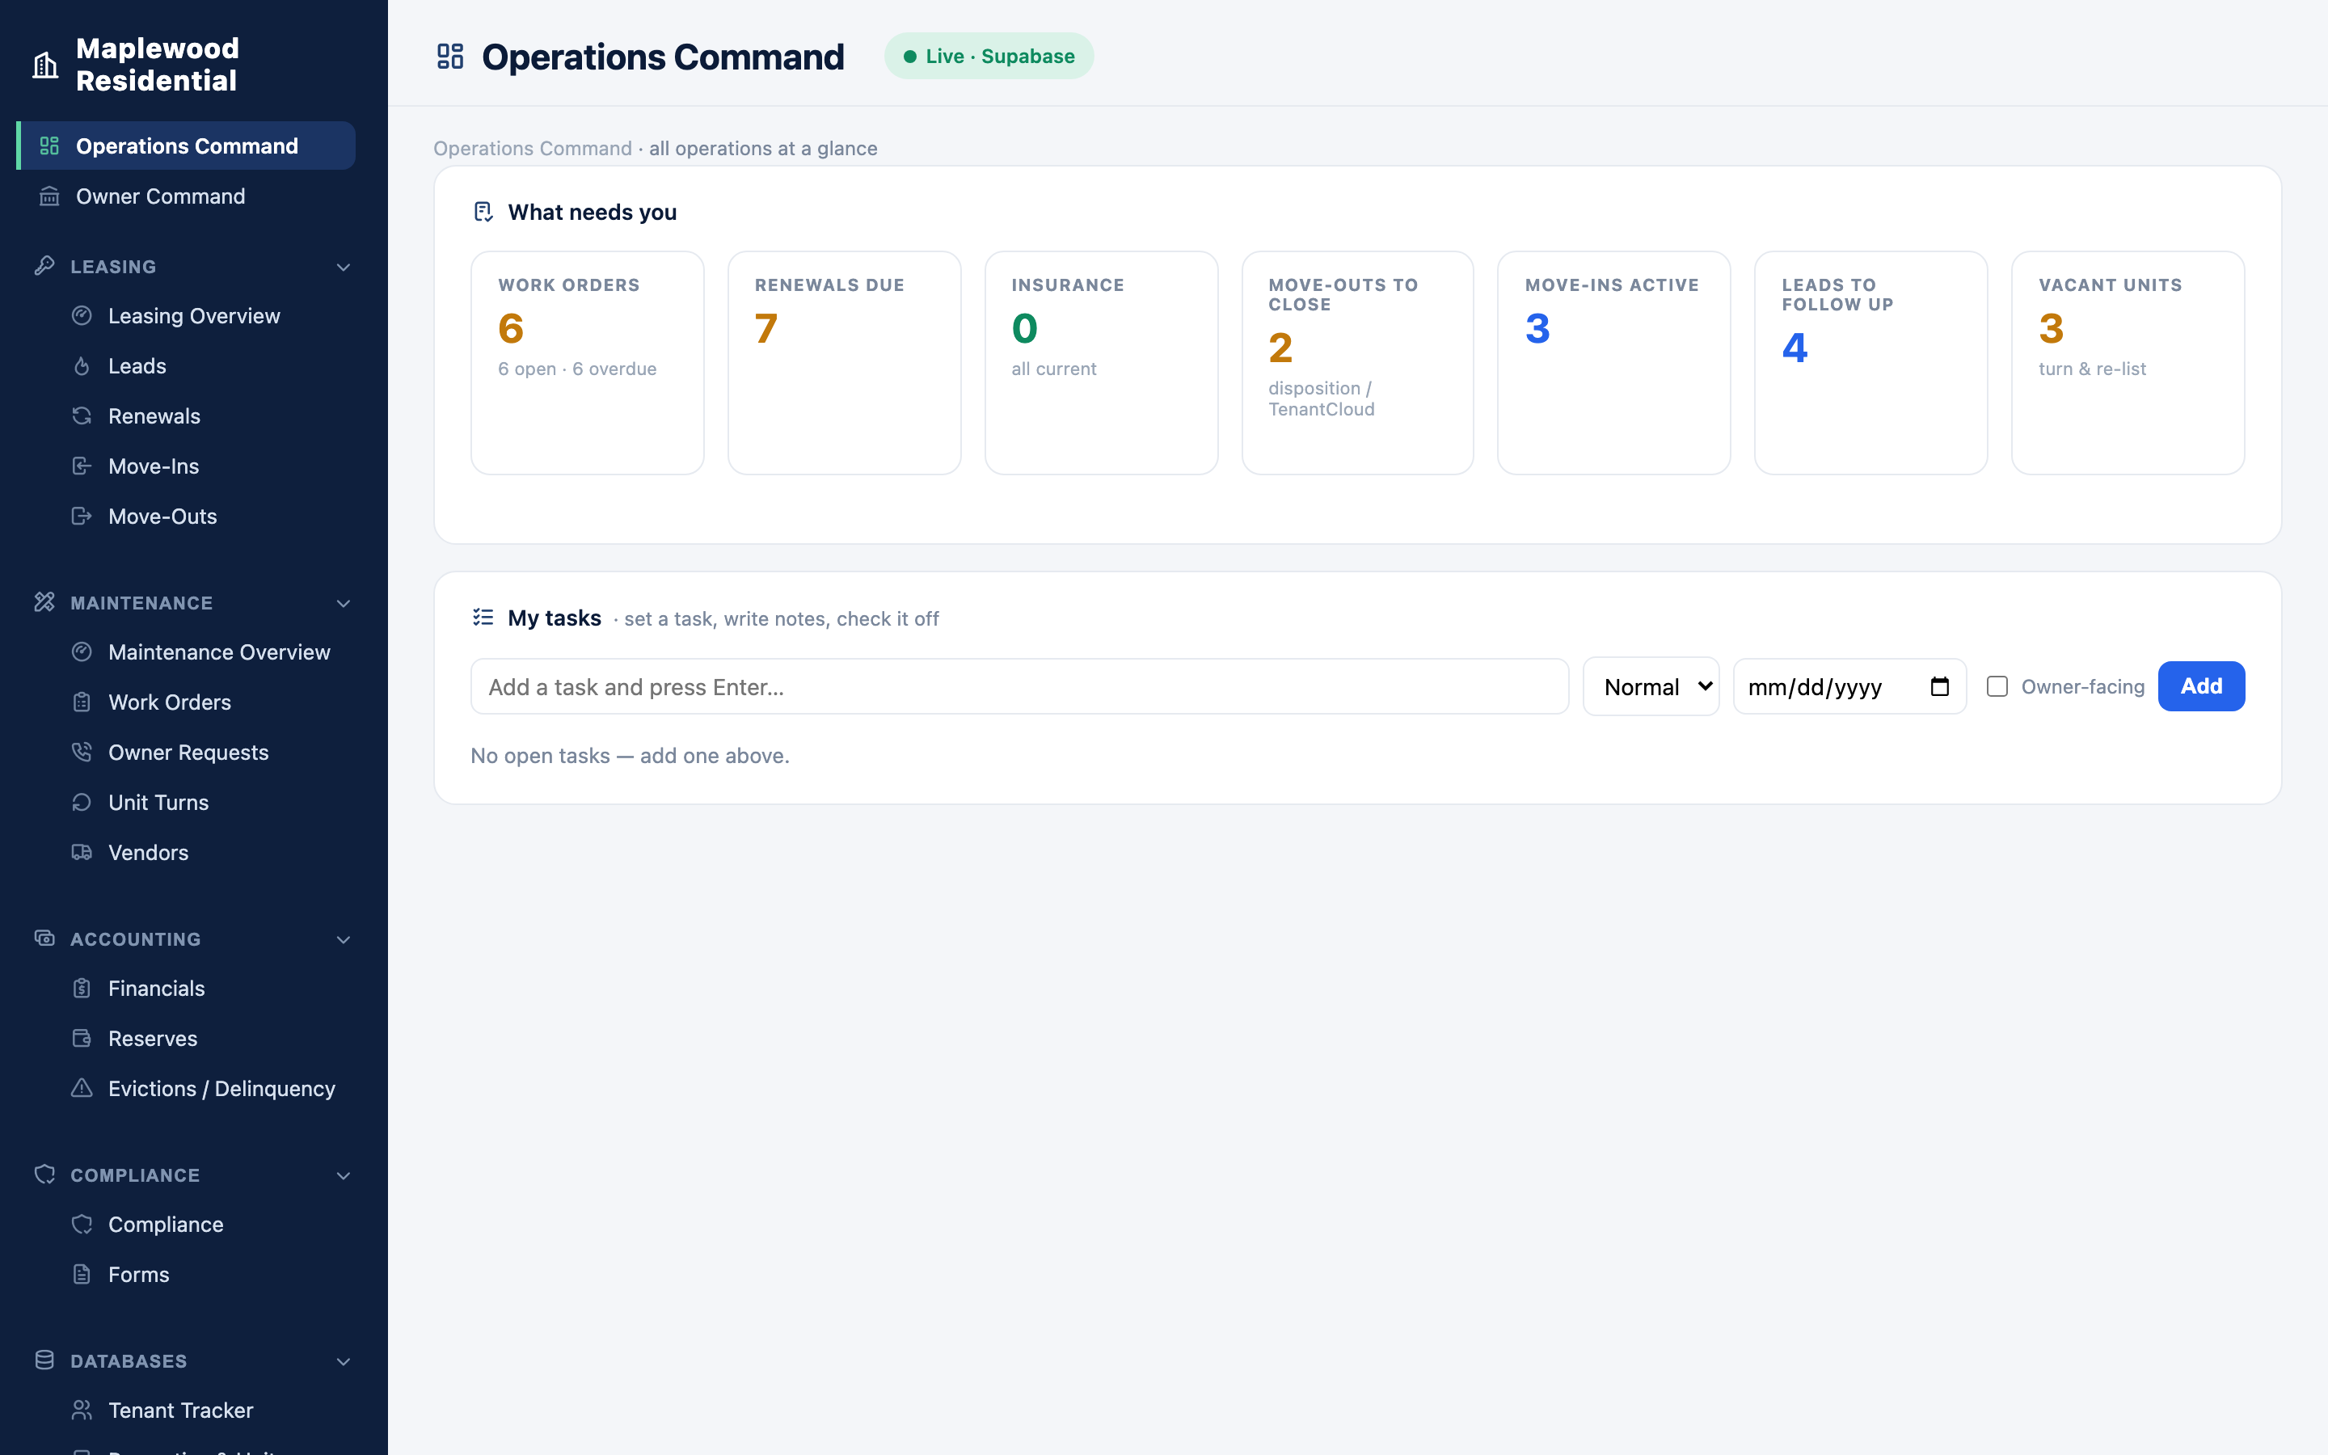
Task: Open the date picker calendar icon
Action: [x=1939, y=686]
